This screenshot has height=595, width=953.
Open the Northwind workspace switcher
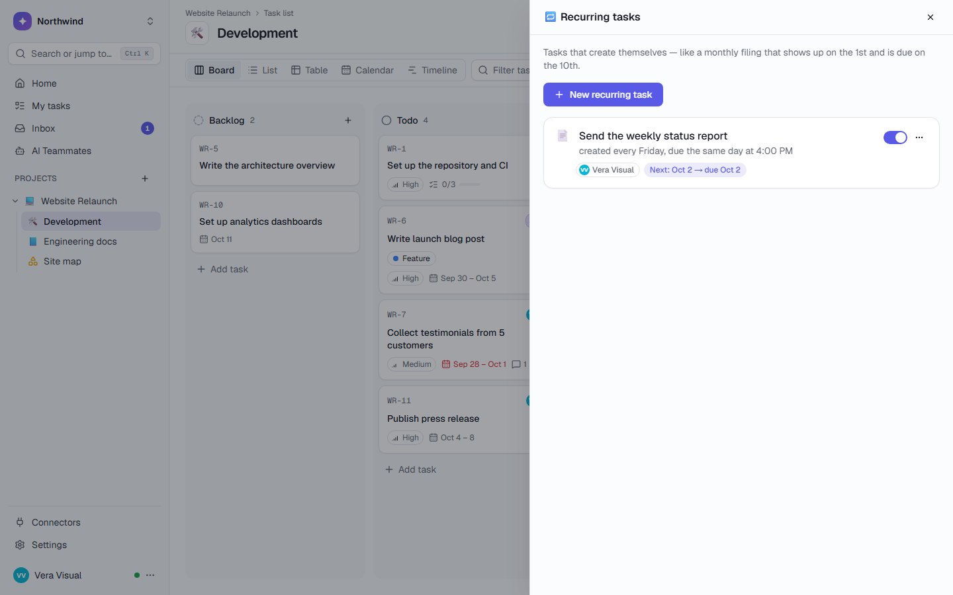point(84,21)
